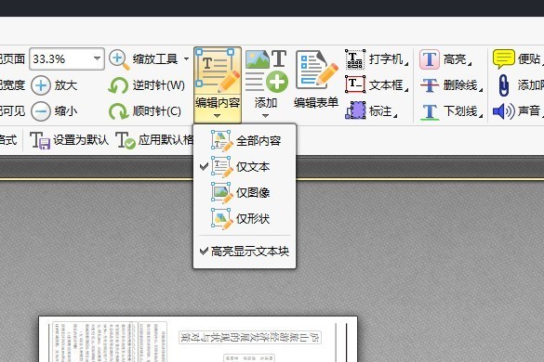Click the 便贴 sticky note icon
544x362 pixels.
(503, 58)
